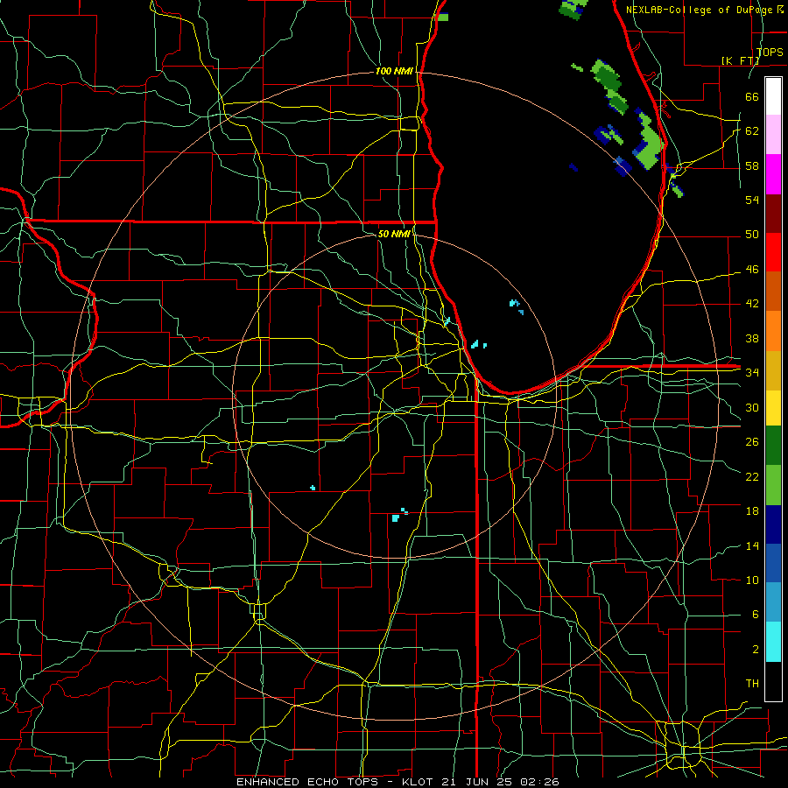Select the navy blue legend swatch
The width and height of the screenshot is (788, 788).
click(x=773, y=524)
